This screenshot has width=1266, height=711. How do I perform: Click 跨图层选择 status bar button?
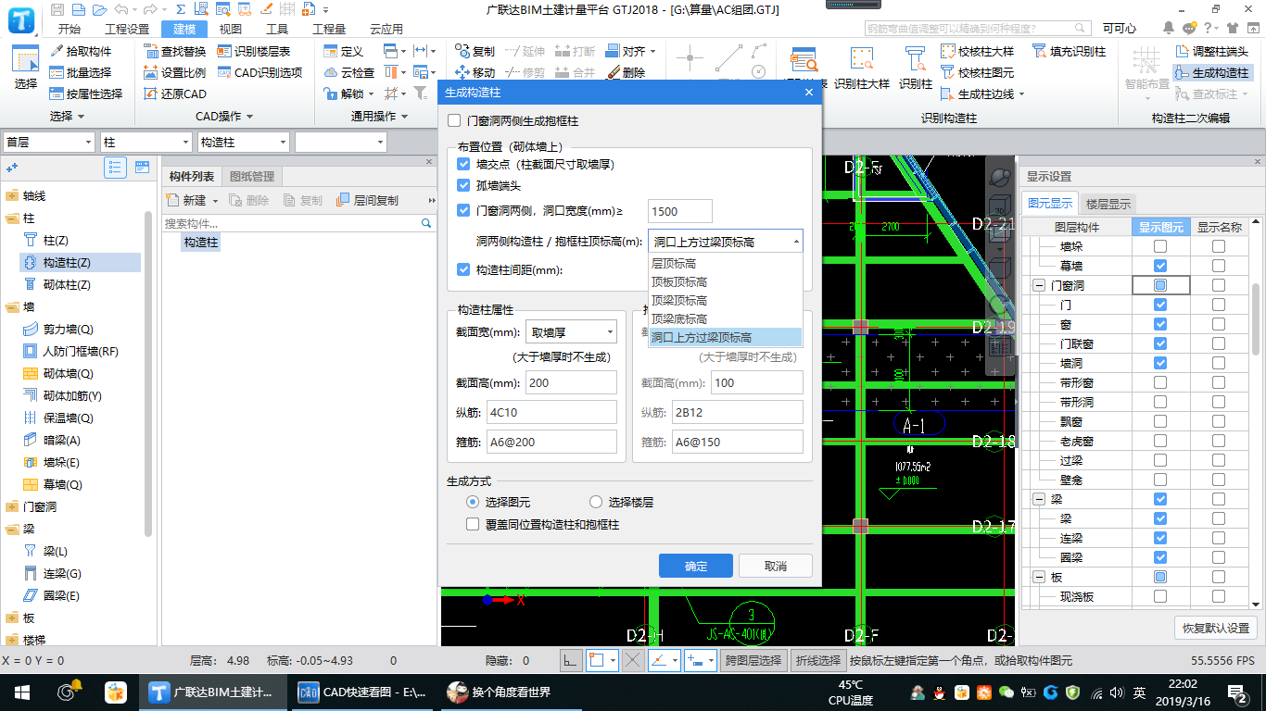753,661
